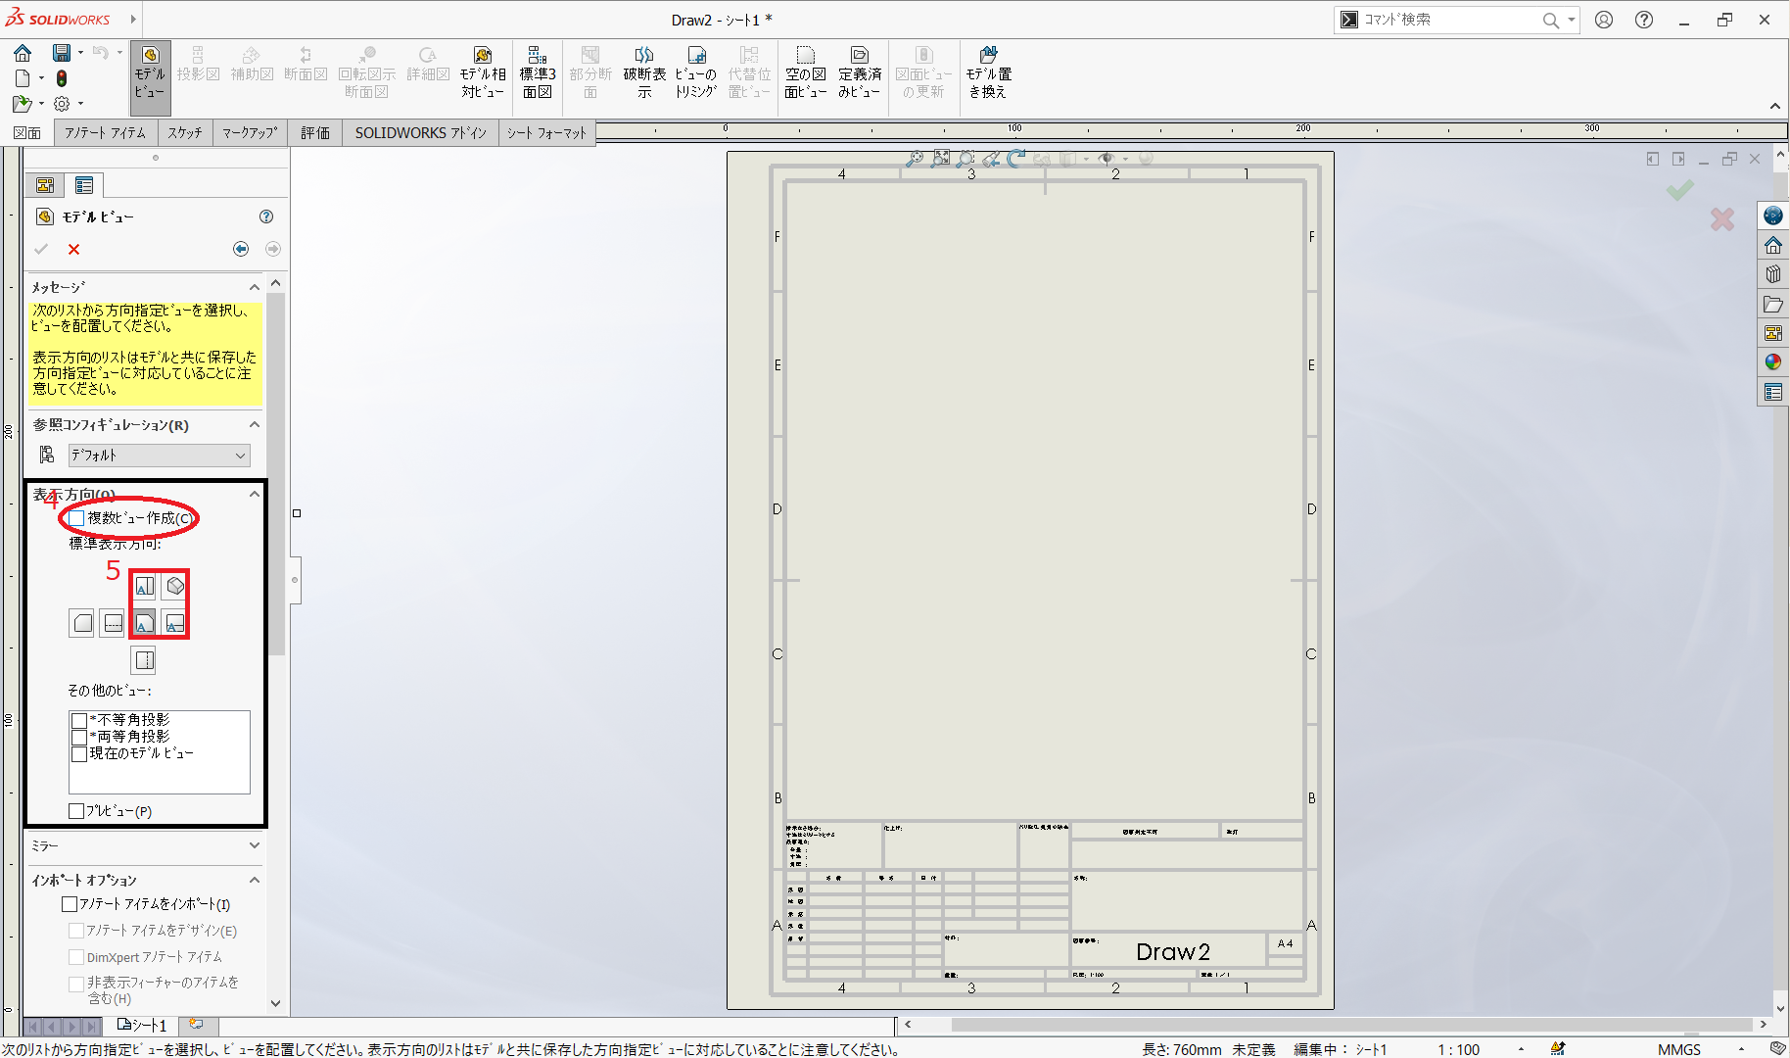Select the シート1 sheet tab

pos(143,1025)
